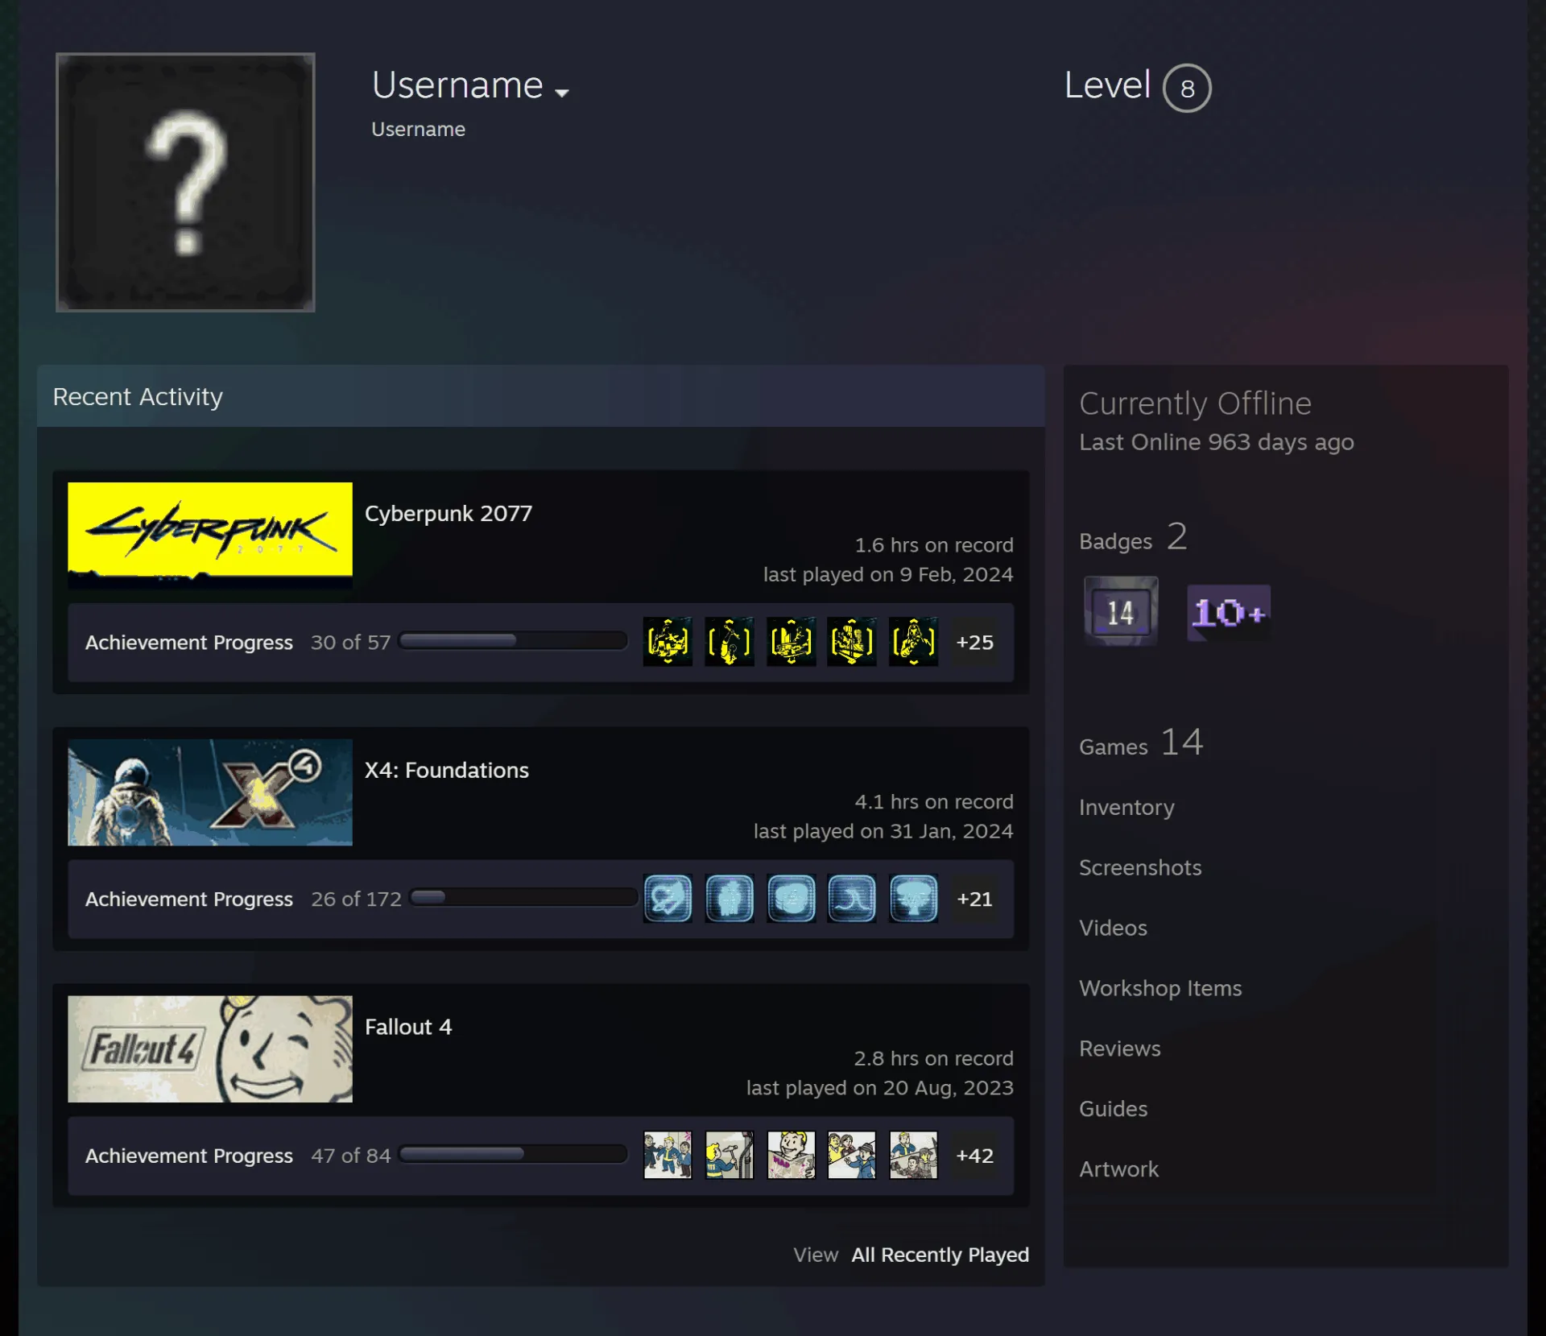Screen dimensions: 1546x1336
Task: View All Recently Played games
Action: point(940,1255)
